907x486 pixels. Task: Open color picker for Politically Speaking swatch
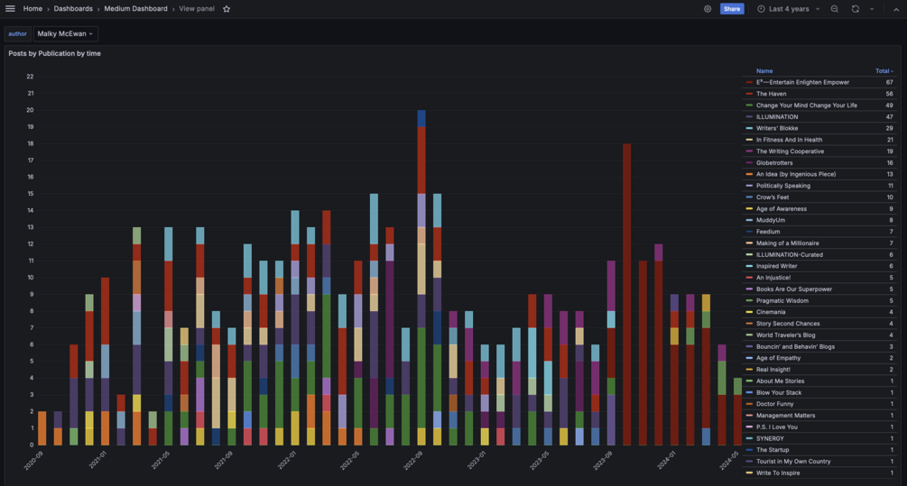[750, 186]
